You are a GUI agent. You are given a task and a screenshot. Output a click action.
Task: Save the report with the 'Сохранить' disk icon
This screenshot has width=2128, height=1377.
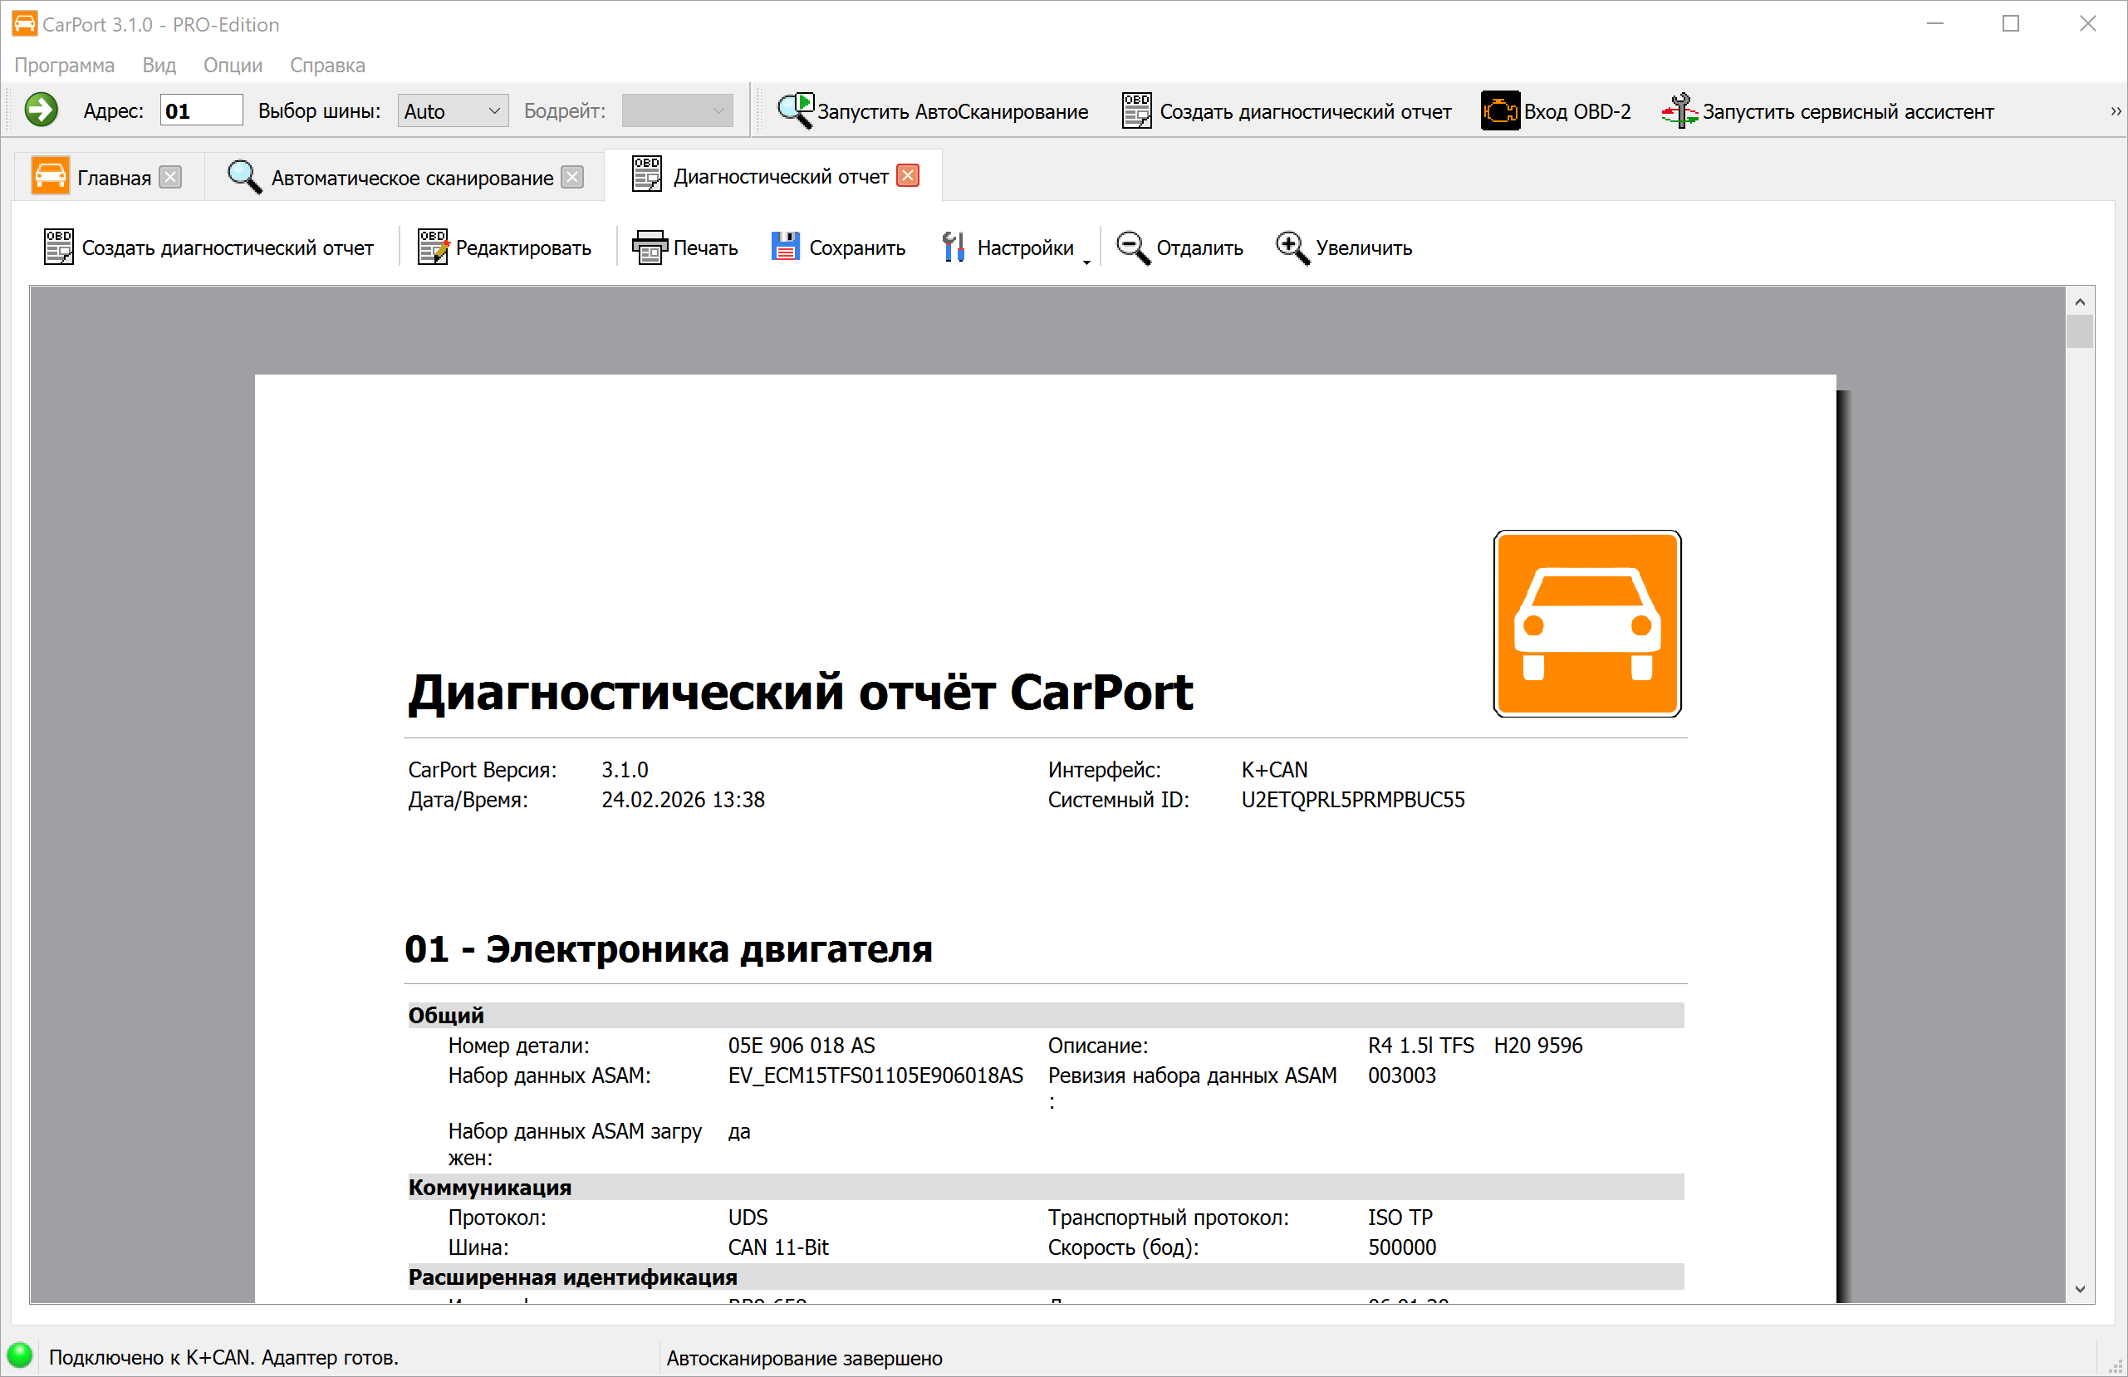837,247
